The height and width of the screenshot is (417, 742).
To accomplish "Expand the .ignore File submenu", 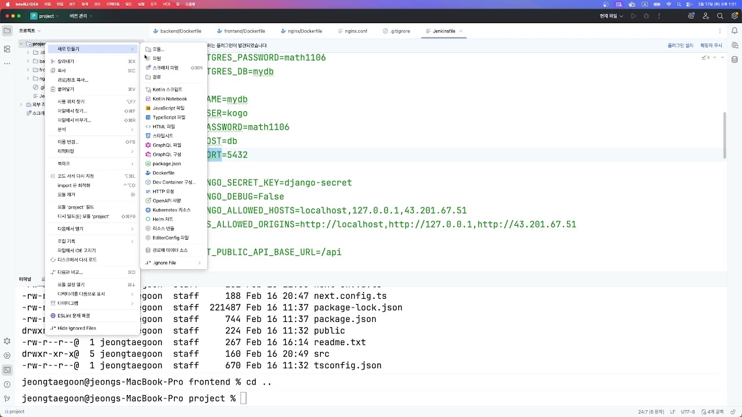I will point(174,263).
